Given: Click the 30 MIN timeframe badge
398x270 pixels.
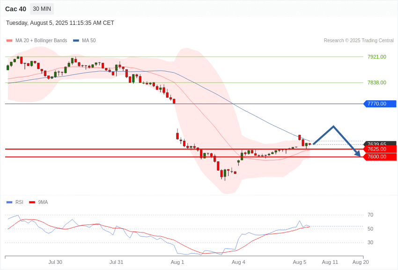Looking at the screenshot, I should (42, 9).
